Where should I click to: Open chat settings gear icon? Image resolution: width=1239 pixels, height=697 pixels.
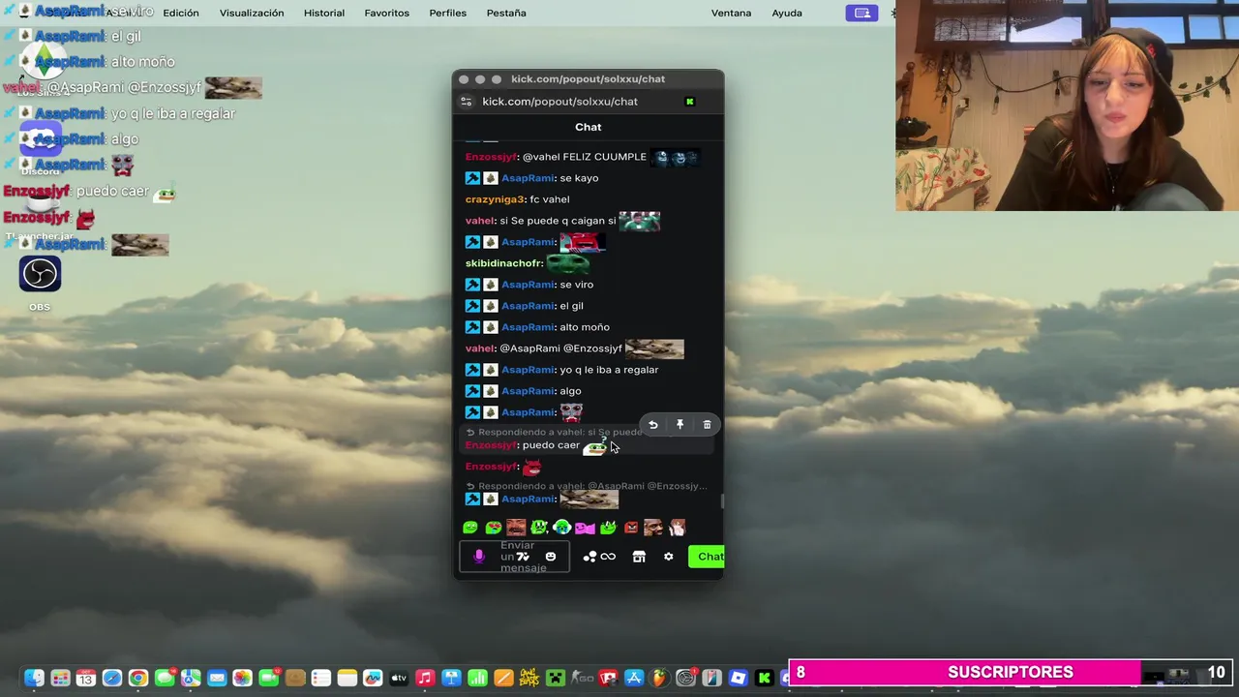668,557
